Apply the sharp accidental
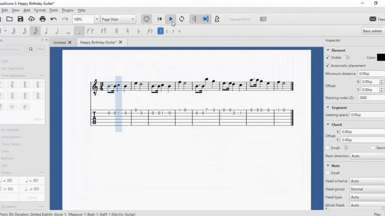Viewport: 385px width, 216px height. (117, 31)
